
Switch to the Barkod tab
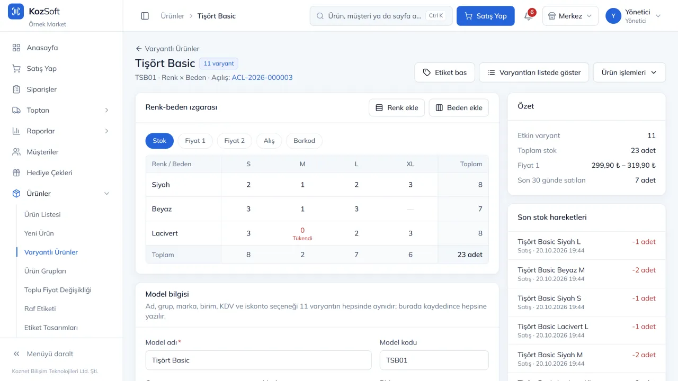coord(304,141)
